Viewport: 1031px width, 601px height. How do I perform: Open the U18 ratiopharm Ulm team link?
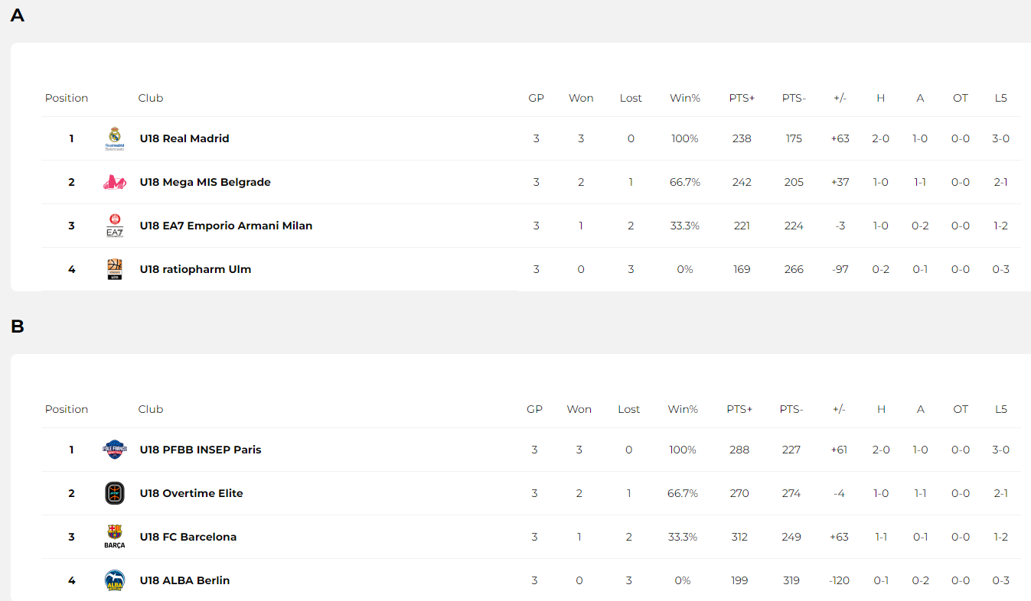point(195,269)
